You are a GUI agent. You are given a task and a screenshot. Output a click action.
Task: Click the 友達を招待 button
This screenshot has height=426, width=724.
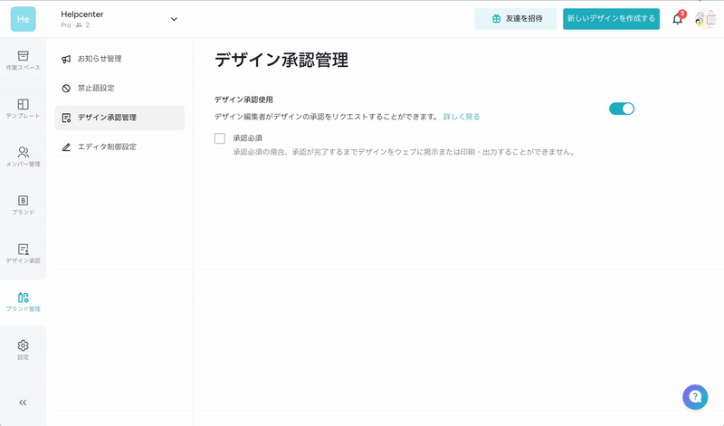(516, 19)
